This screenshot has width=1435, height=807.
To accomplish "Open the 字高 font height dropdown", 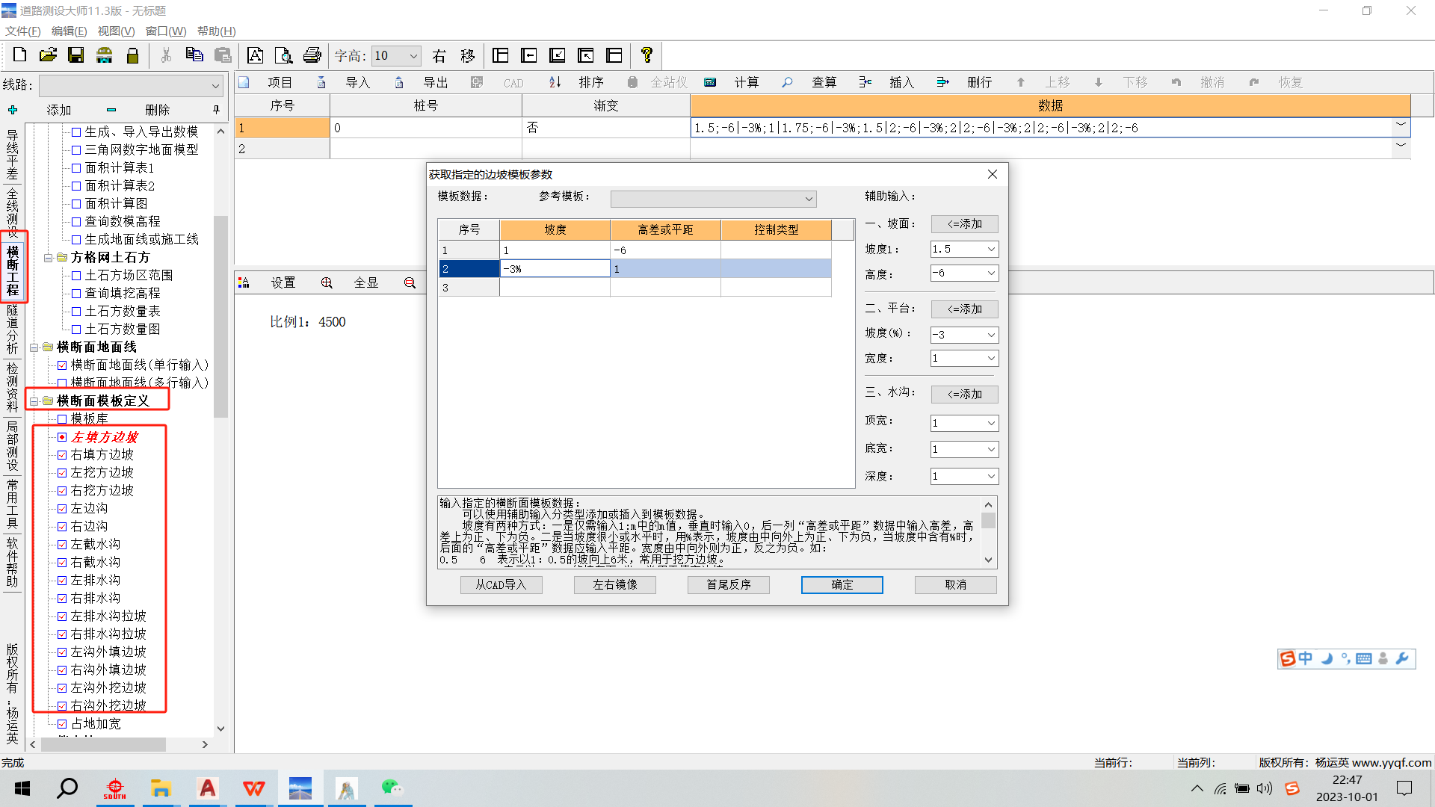I will (413, 56).
